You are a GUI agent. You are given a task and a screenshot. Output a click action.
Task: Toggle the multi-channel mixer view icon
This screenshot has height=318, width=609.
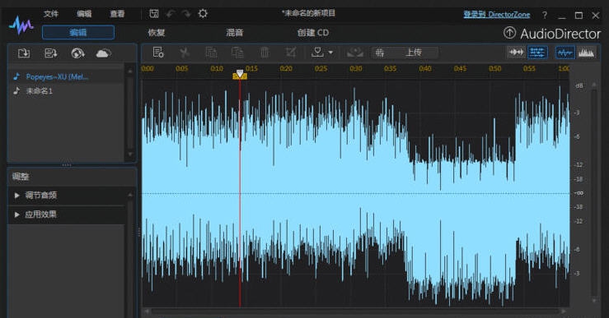[x=537, y=53]
